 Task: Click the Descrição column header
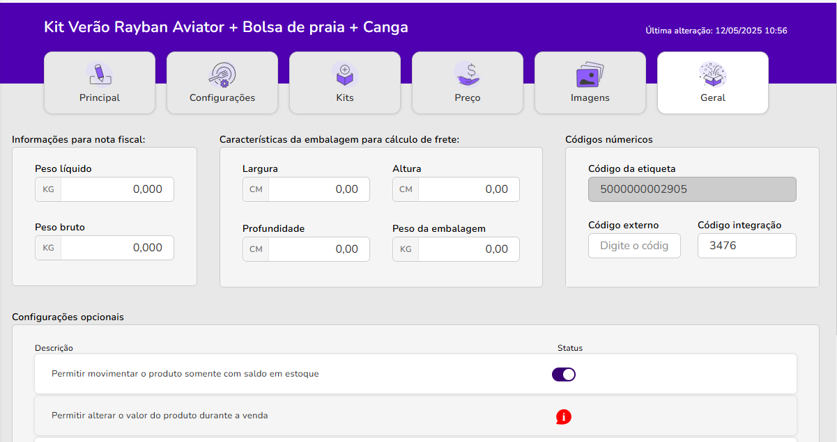click(54, 348)
